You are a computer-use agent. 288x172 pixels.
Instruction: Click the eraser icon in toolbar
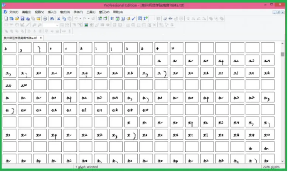coord(165,18)
